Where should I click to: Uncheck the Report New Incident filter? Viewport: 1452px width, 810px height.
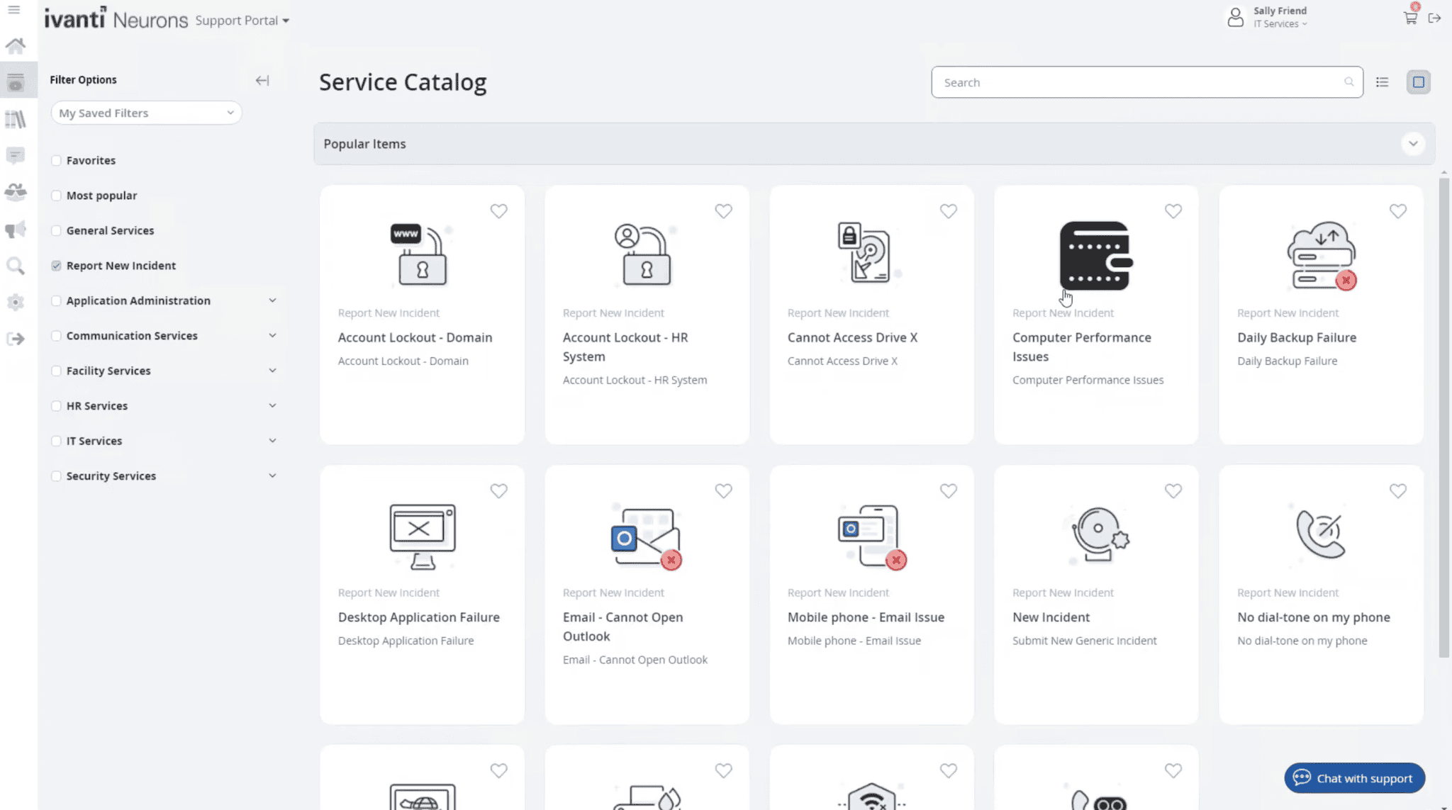pyautogui.click(x=56, y=265)
